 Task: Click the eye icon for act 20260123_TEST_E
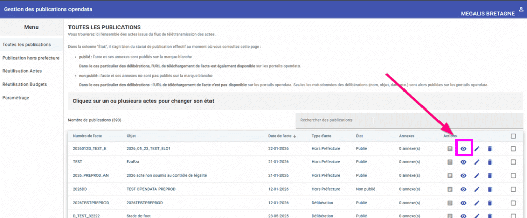[463, 148]
